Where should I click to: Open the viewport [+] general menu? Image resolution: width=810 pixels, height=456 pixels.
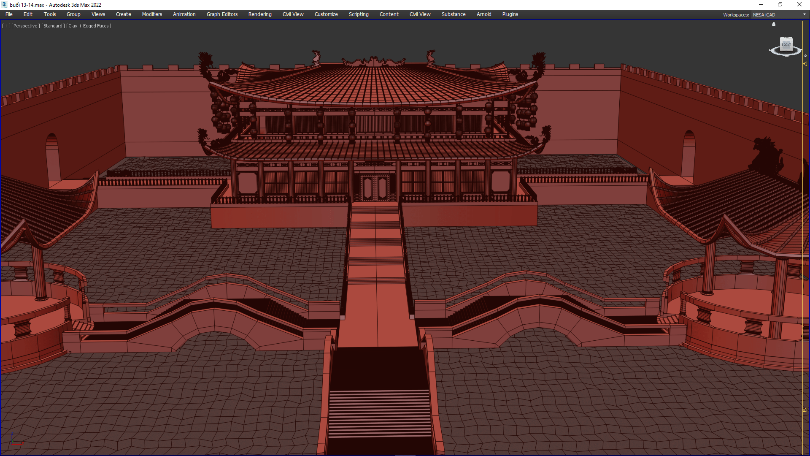pyautogui.click(x=6, y=26)
